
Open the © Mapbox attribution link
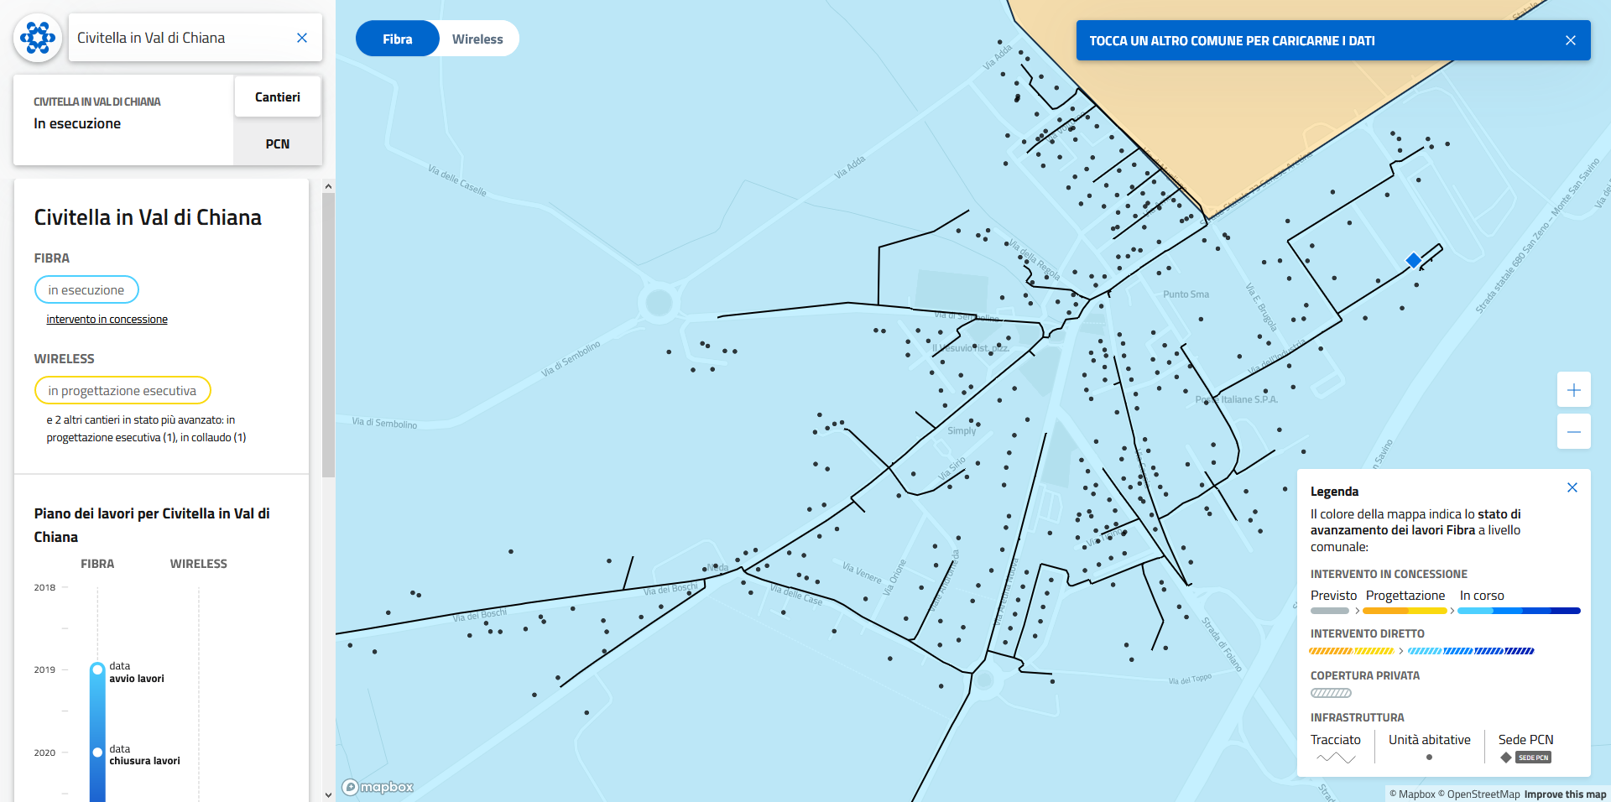1412,794
